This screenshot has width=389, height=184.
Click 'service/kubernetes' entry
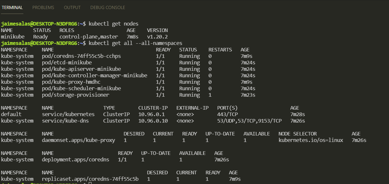68,114
